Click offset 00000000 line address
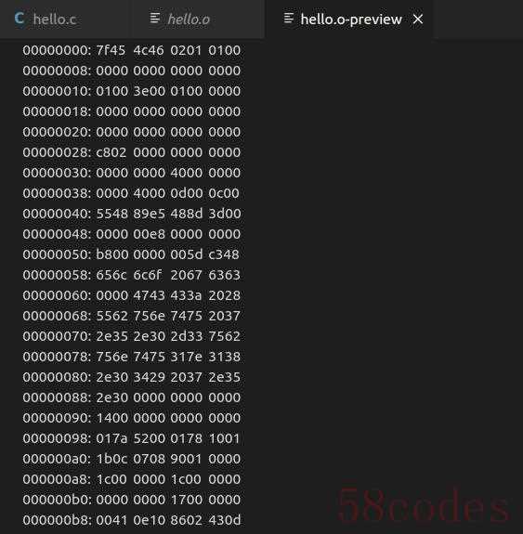This screenshot has width=523, height=534. tap(57, 50)
